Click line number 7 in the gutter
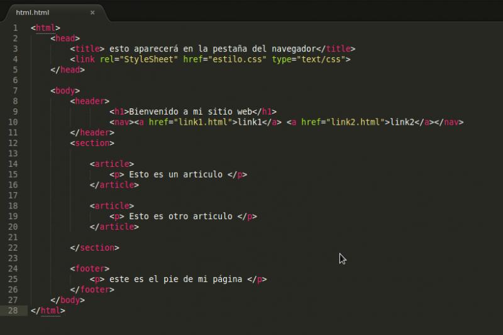This screenshot has width=503, height=335. [15, 91]
